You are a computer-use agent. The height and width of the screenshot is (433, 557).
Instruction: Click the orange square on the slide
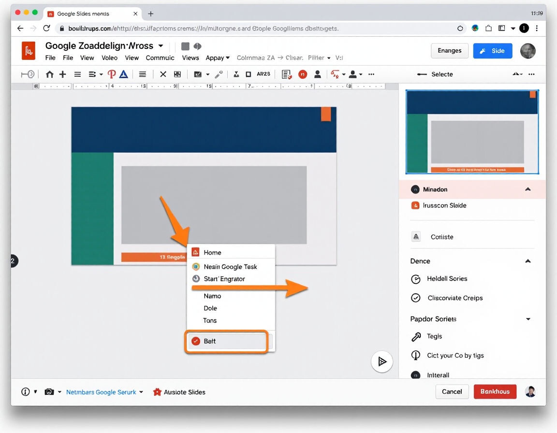(x=326, y=114)
